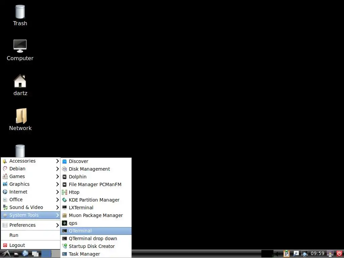The height and width of the screenshot is (258, 344).
Task: Select Sound & Video menu category
Action: tap(31, 207)
